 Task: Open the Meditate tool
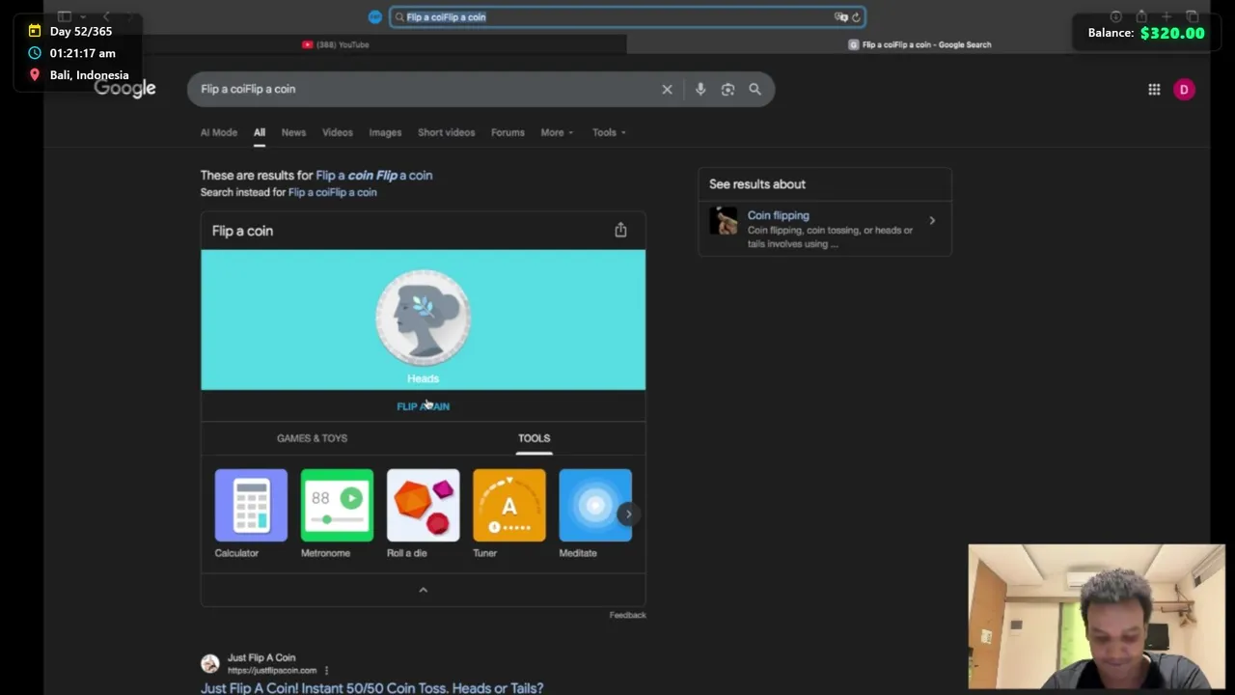pyautogui.click(x=594, y=514)
